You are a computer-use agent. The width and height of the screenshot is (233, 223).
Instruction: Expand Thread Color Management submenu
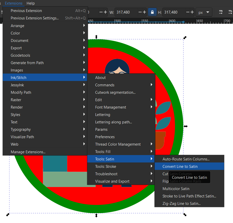coord(121,144)
